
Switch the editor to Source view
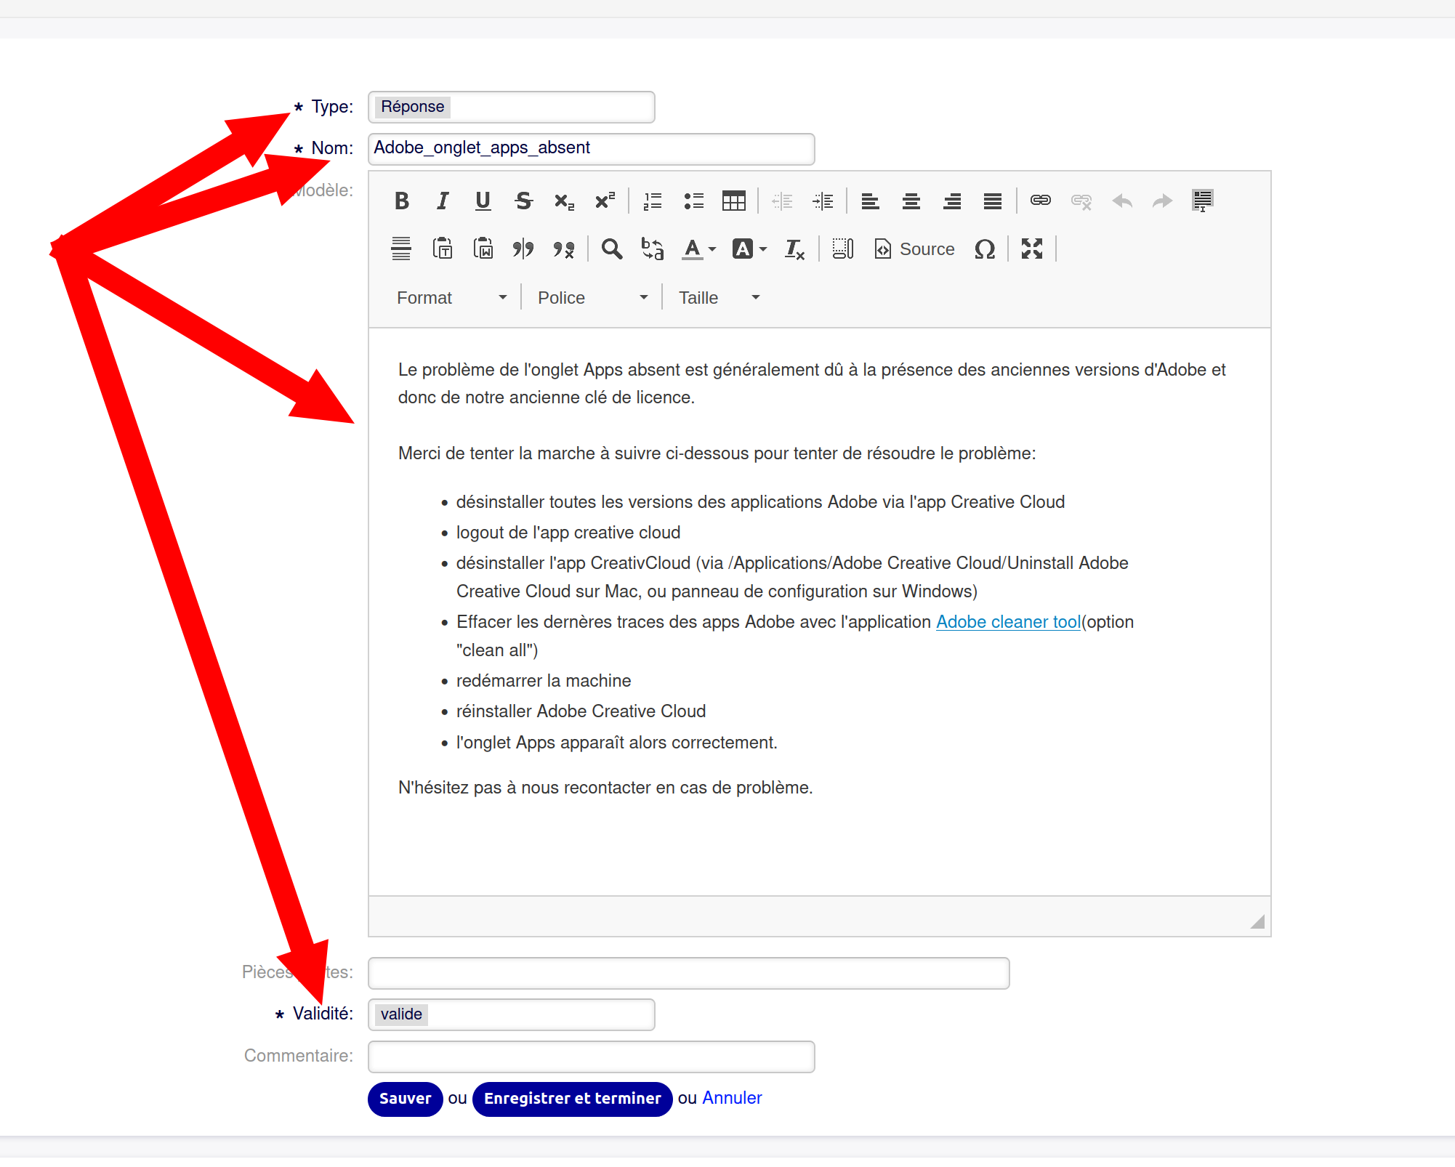(x=914, y=249)
